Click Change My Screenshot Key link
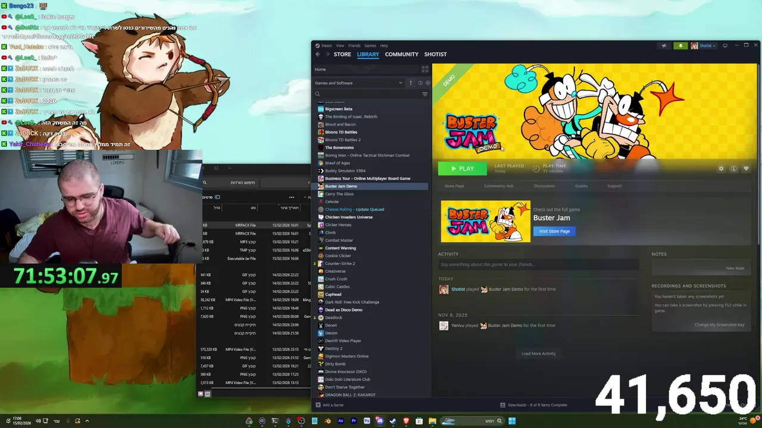762x428 pixels. (x=719, y=325)
